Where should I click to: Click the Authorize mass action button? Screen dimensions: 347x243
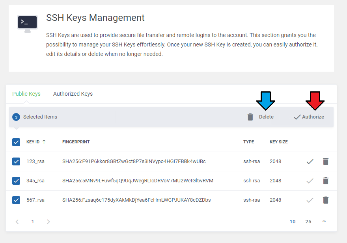(309, 117)
